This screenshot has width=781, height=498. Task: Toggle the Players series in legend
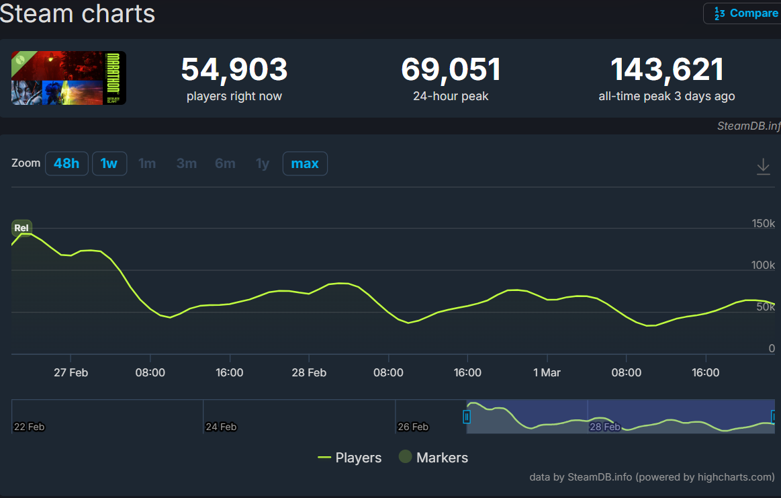point(350,458)
